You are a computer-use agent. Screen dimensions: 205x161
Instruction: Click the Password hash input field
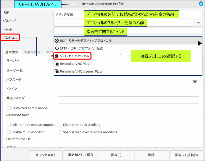(129, 117)
